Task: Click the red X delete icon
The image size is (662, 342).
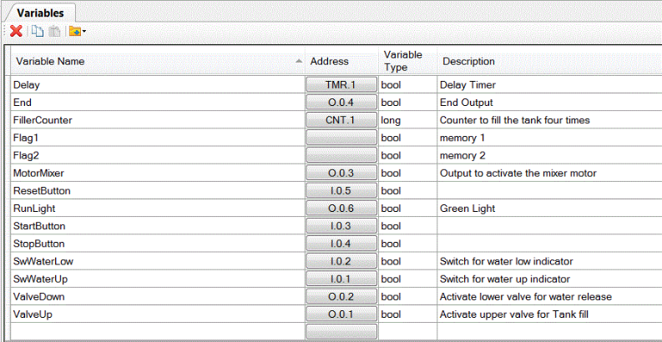Action: (x=16, y=31)
